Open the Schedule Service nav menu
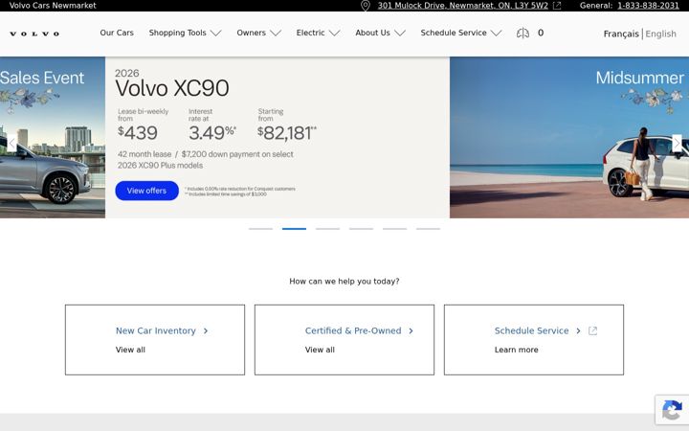Viewport: 689px width, 431px height. point(454,33)
